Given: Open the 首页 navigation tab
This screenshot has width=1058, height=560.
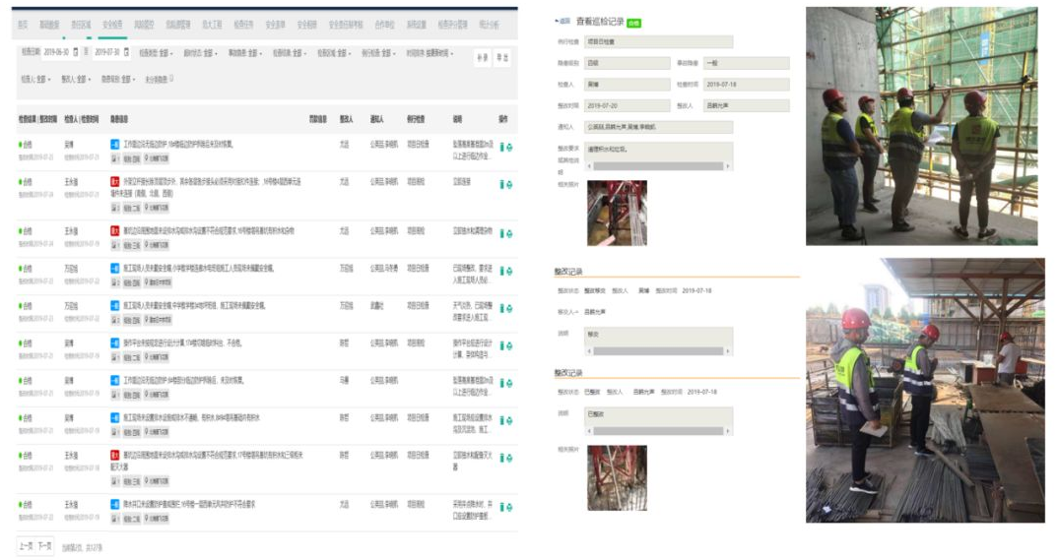Looking at the screenshot, I should pos(23,25).
